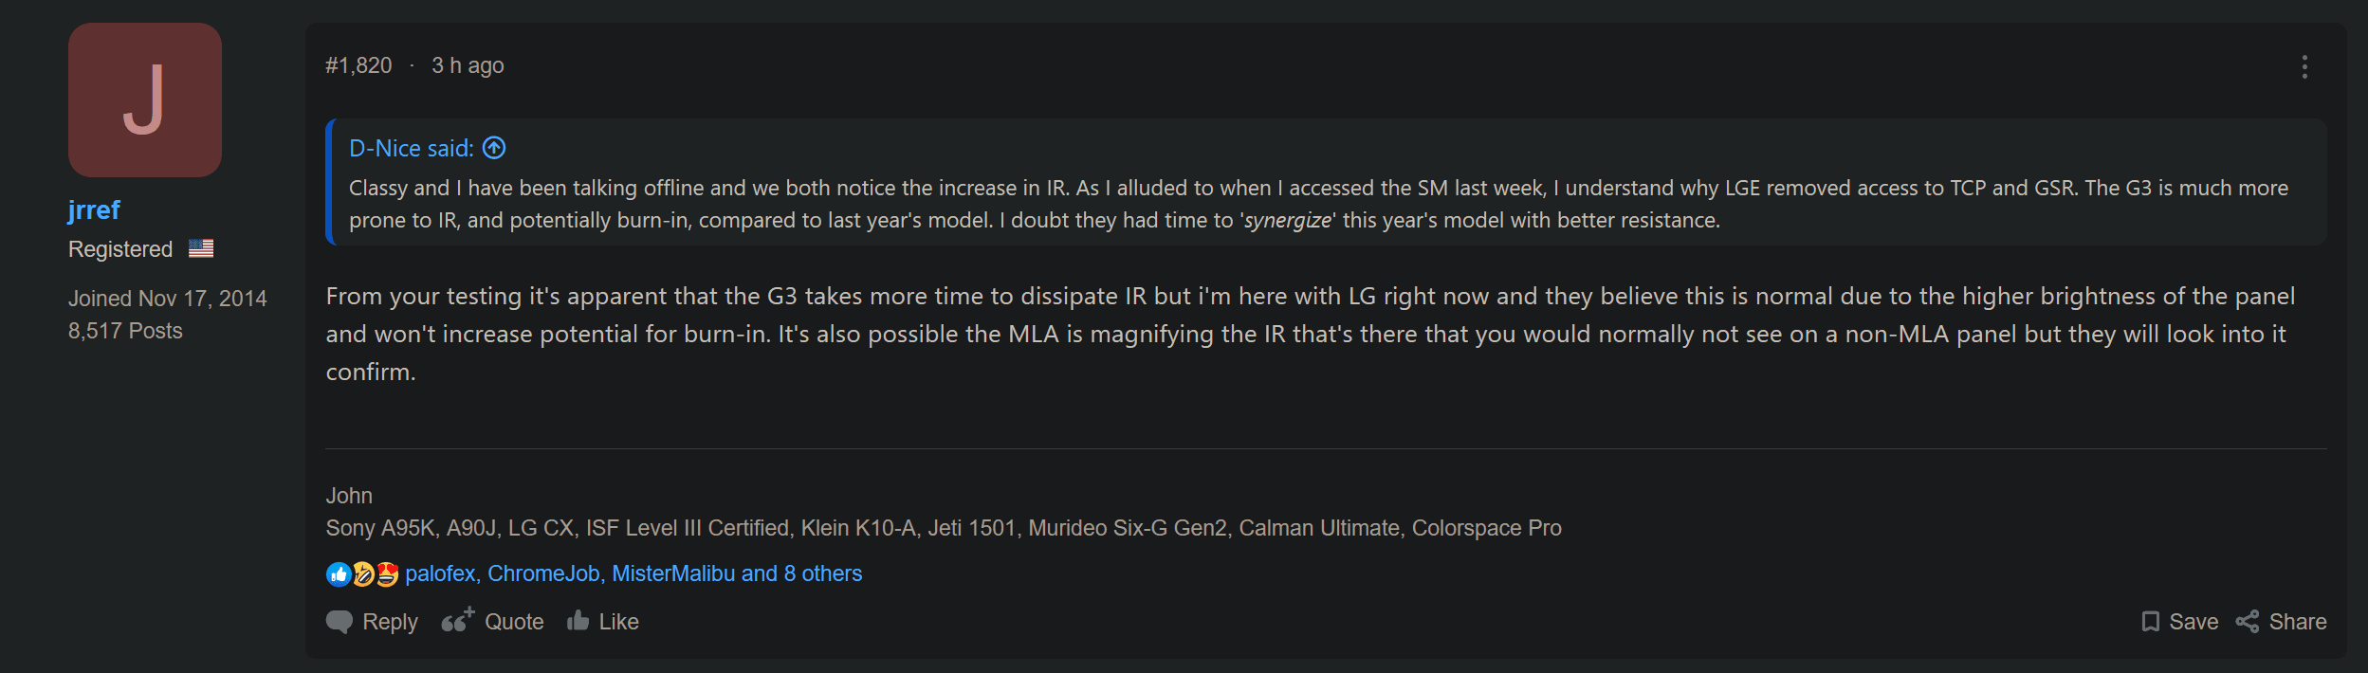Open jrref's avatar profile picture
2368x673 pixels.
[145, 100]
